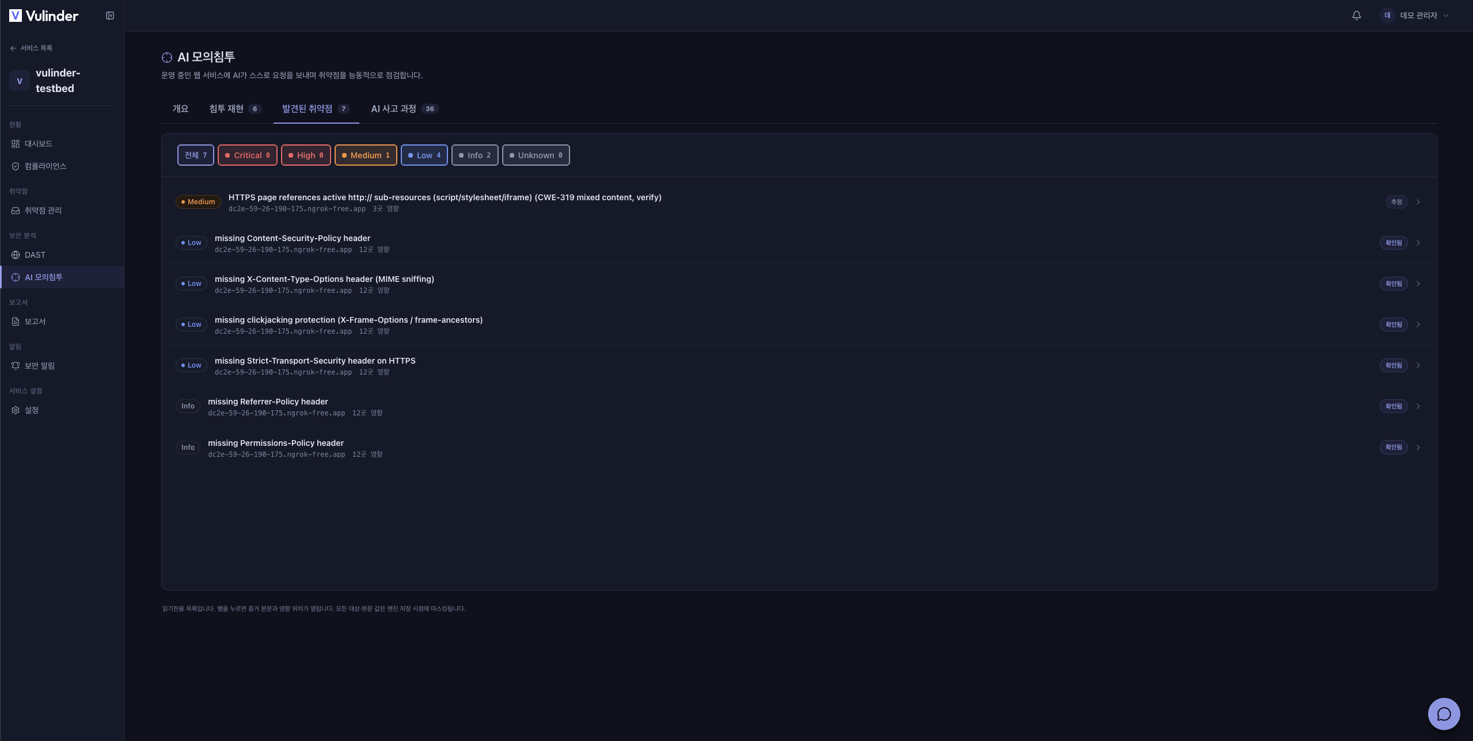This screenshot has width=1473, height=741.
Task: Open the 취약점 관리 sidebar link
Action: coord(62,211)
